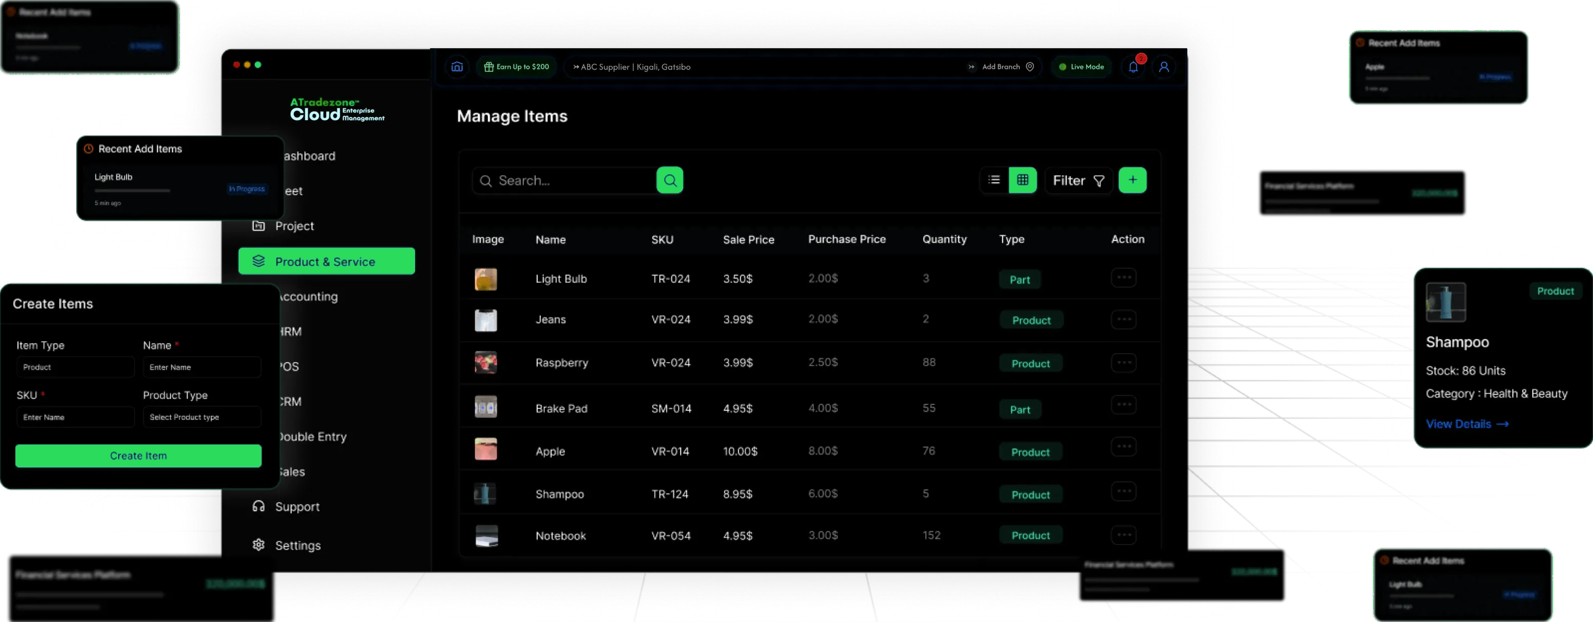Click the Search items input field

[564, 181]
